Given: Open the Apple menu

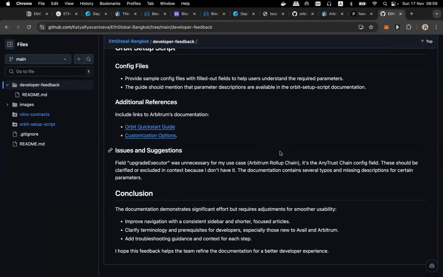Looking at the screenshot, I should (x=8, y=4).
